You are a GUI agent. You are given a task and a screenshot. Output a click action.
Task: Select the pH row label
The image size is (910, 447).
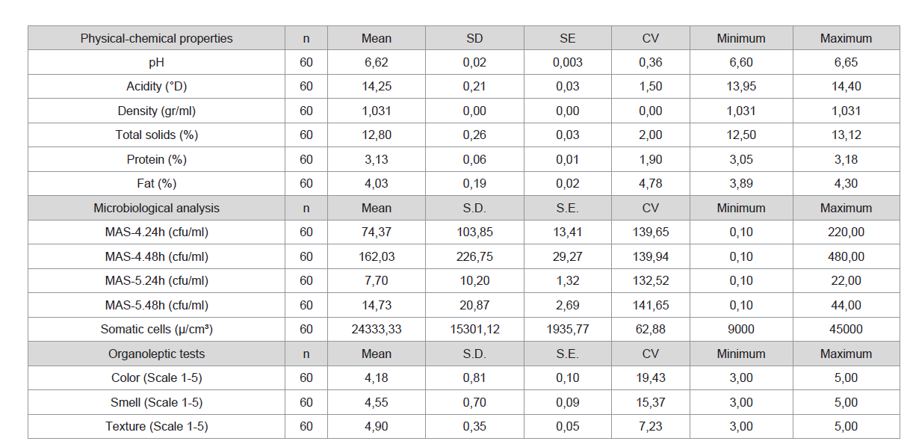[x=156, y=63]
